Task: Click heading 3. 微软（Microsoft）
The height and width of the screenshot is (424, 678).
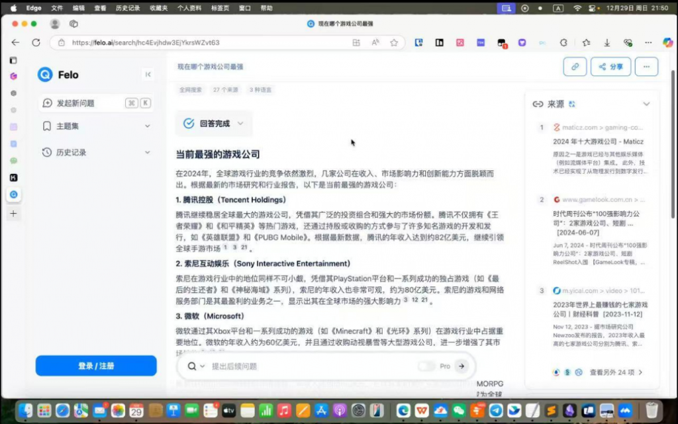Action: pyautogui.click(x=210, y=316)
